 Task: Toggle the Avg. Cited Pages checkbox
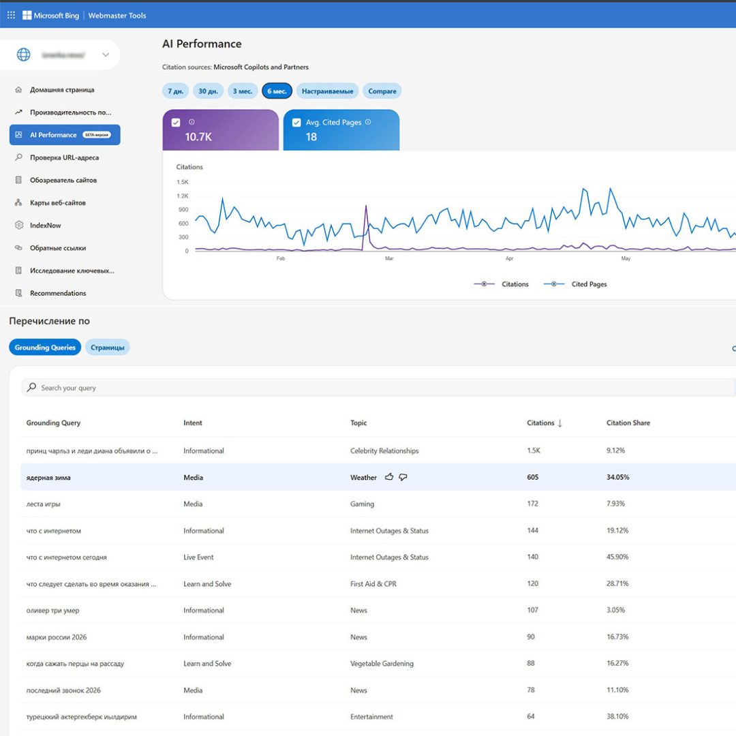click(x=296, y=123)
